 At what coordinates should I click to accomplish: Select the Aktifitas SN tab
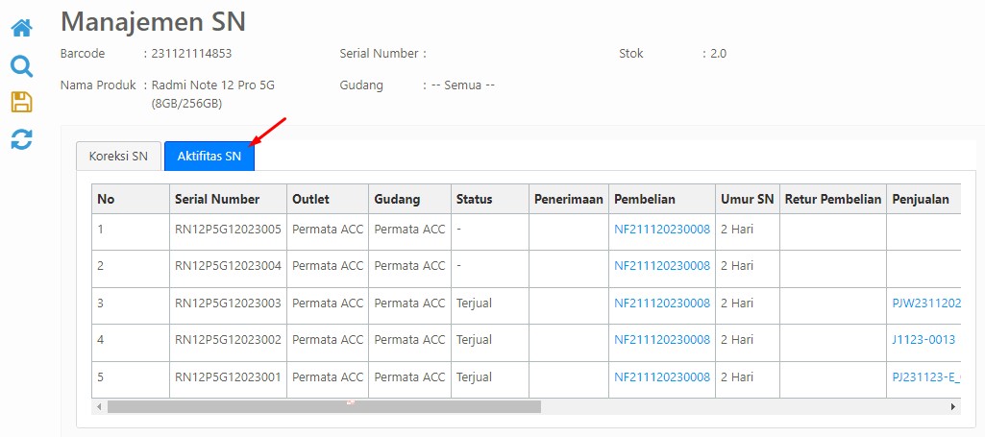tap(209, 157)
